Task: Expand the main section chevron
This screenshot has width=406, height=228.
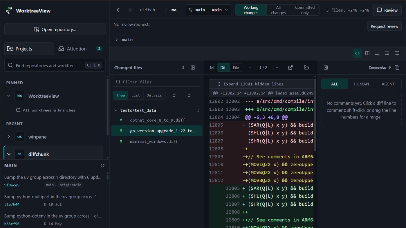Action: click(x=117, y=40)
